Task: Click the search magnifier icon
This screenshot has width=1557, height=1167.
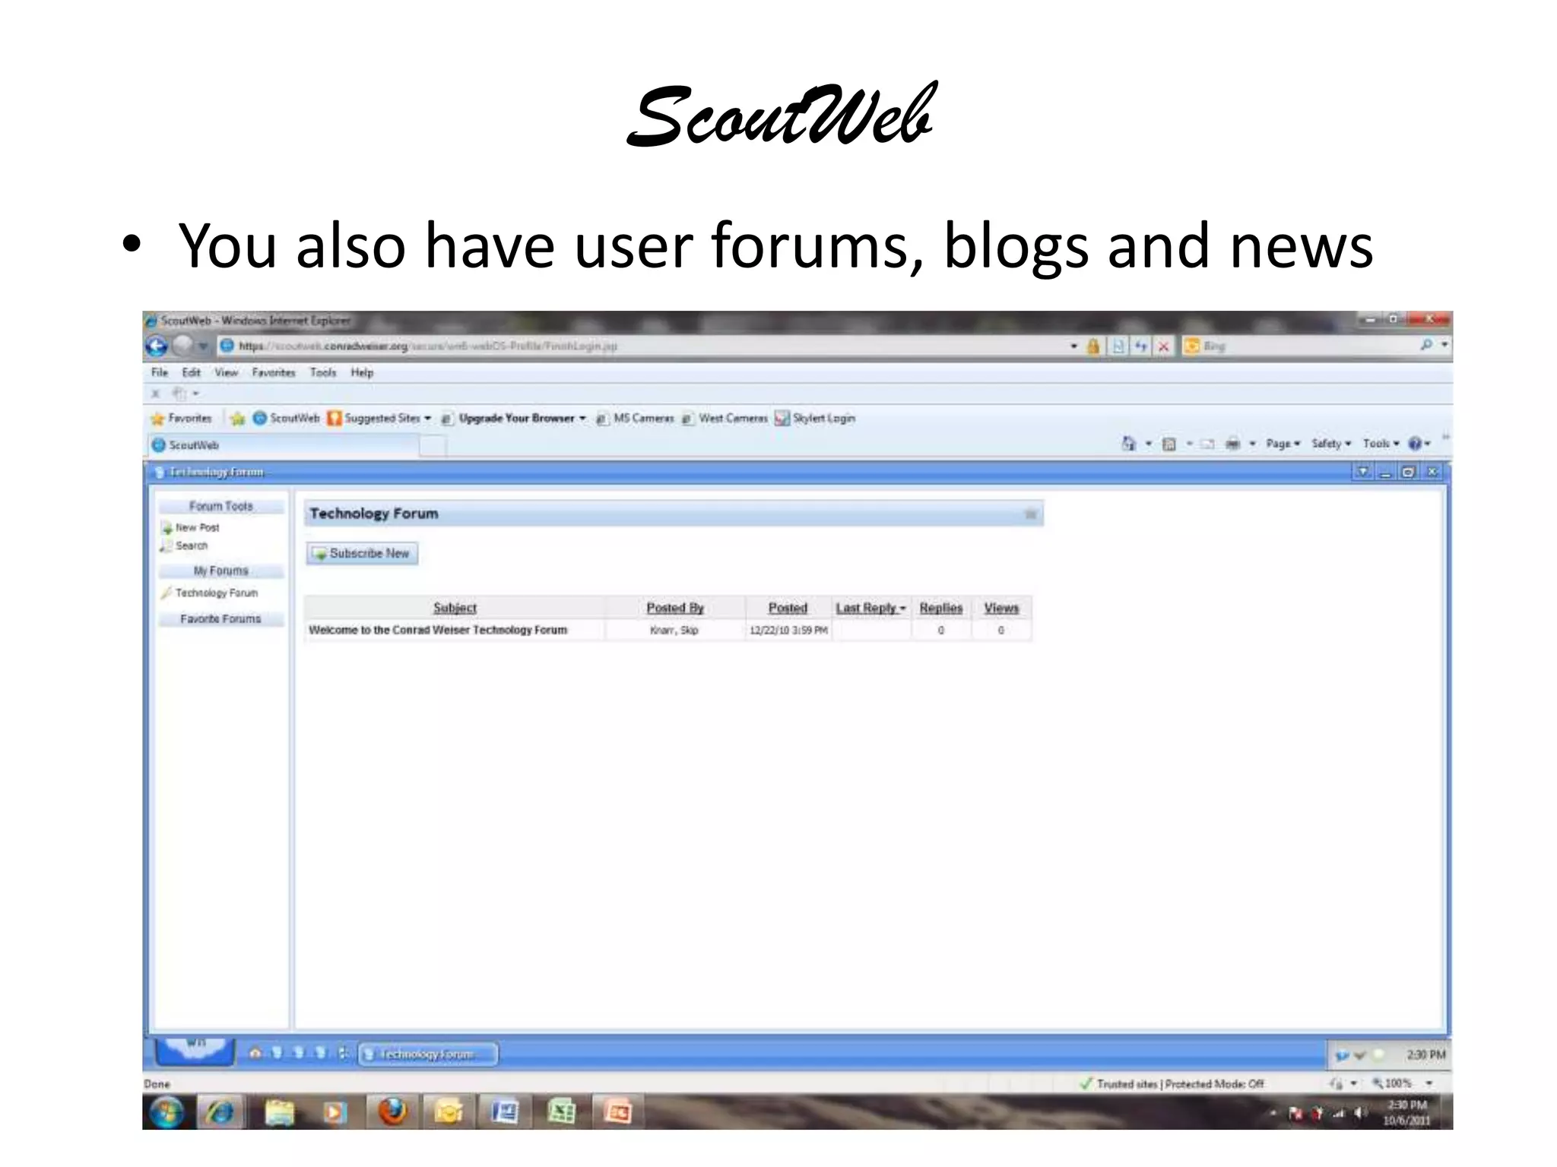Action: coord(1426,345)
